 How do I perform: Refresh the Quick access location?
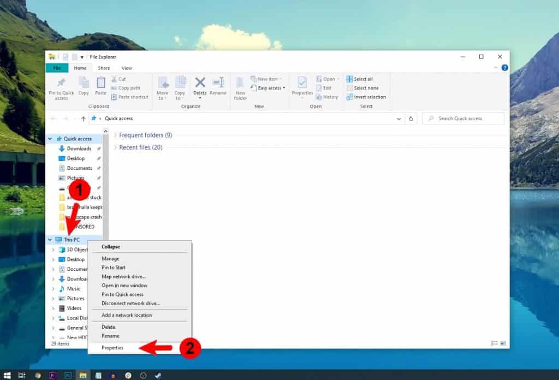coord(411,118)
